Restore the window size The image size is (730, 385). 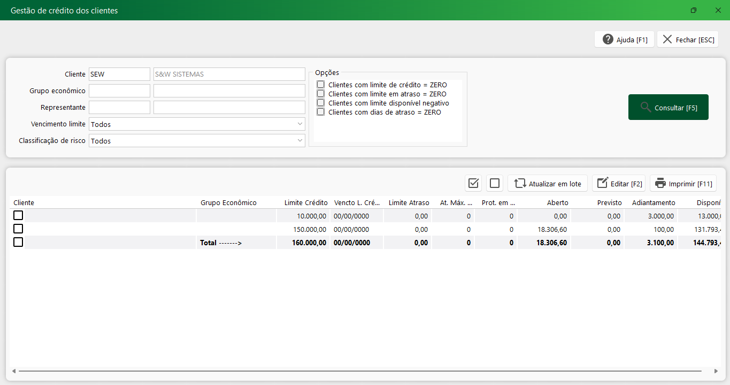pos(694,10)
